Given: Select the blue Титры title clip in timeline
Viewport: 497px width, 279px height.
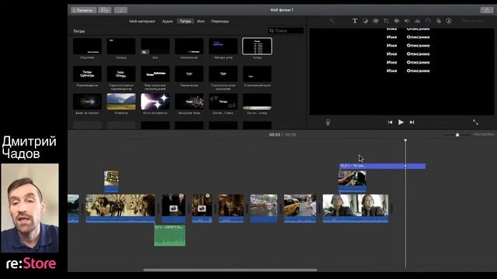Looking at the screenshot, I should (382, 166).
